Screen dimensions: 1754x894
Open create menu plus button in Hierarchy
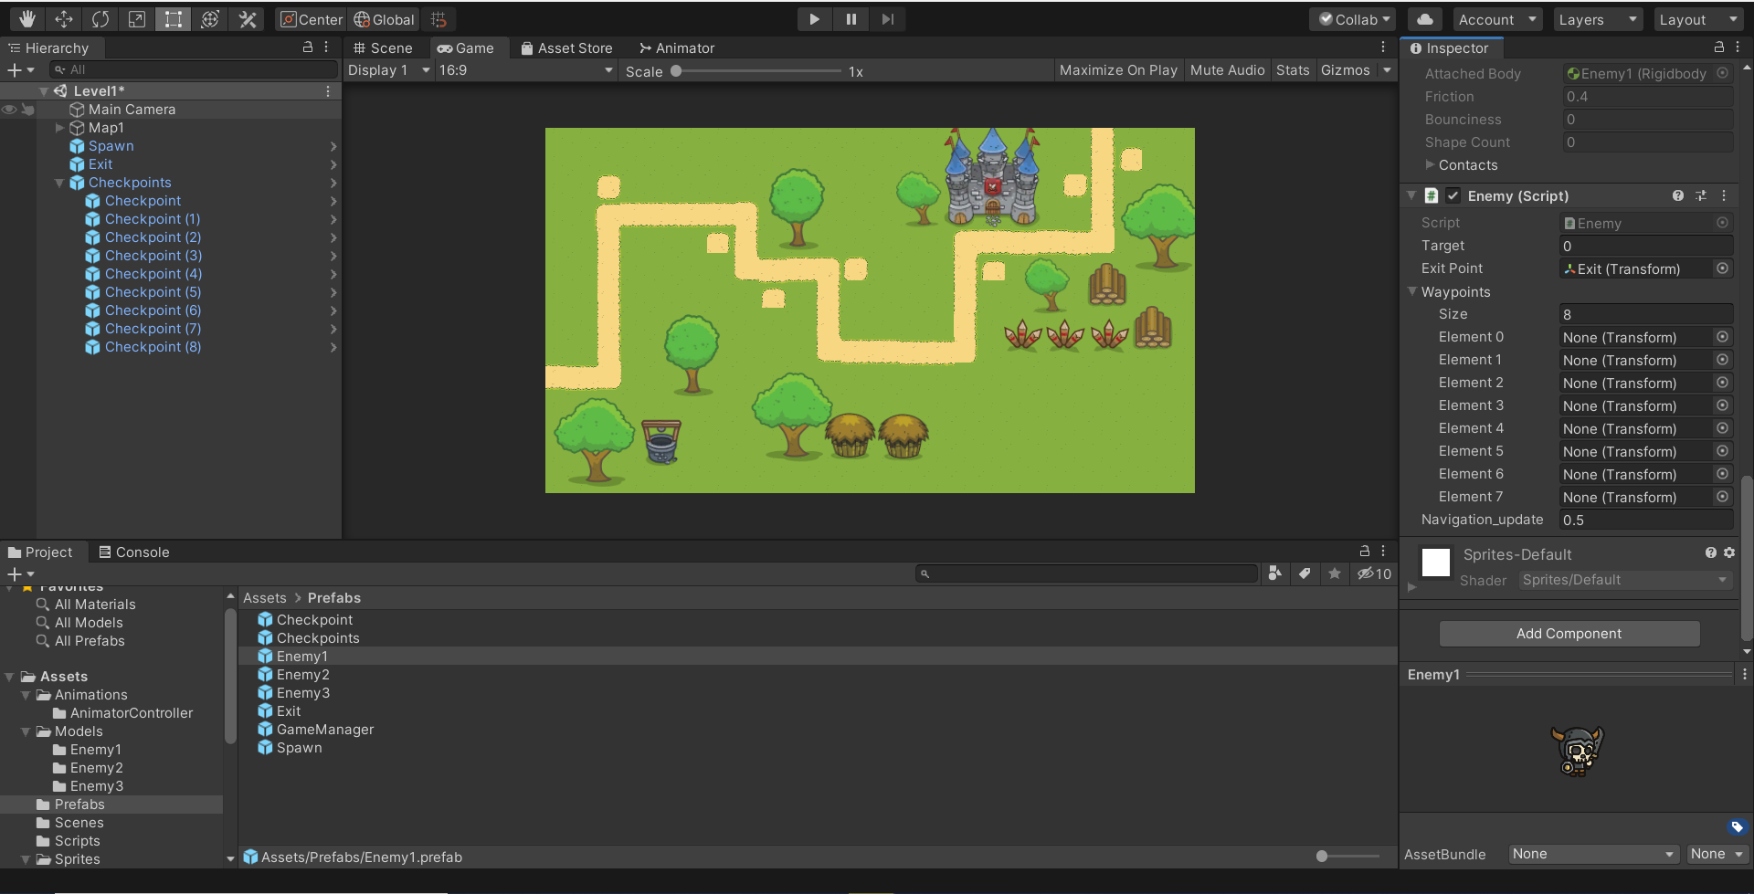click(20, 69)
